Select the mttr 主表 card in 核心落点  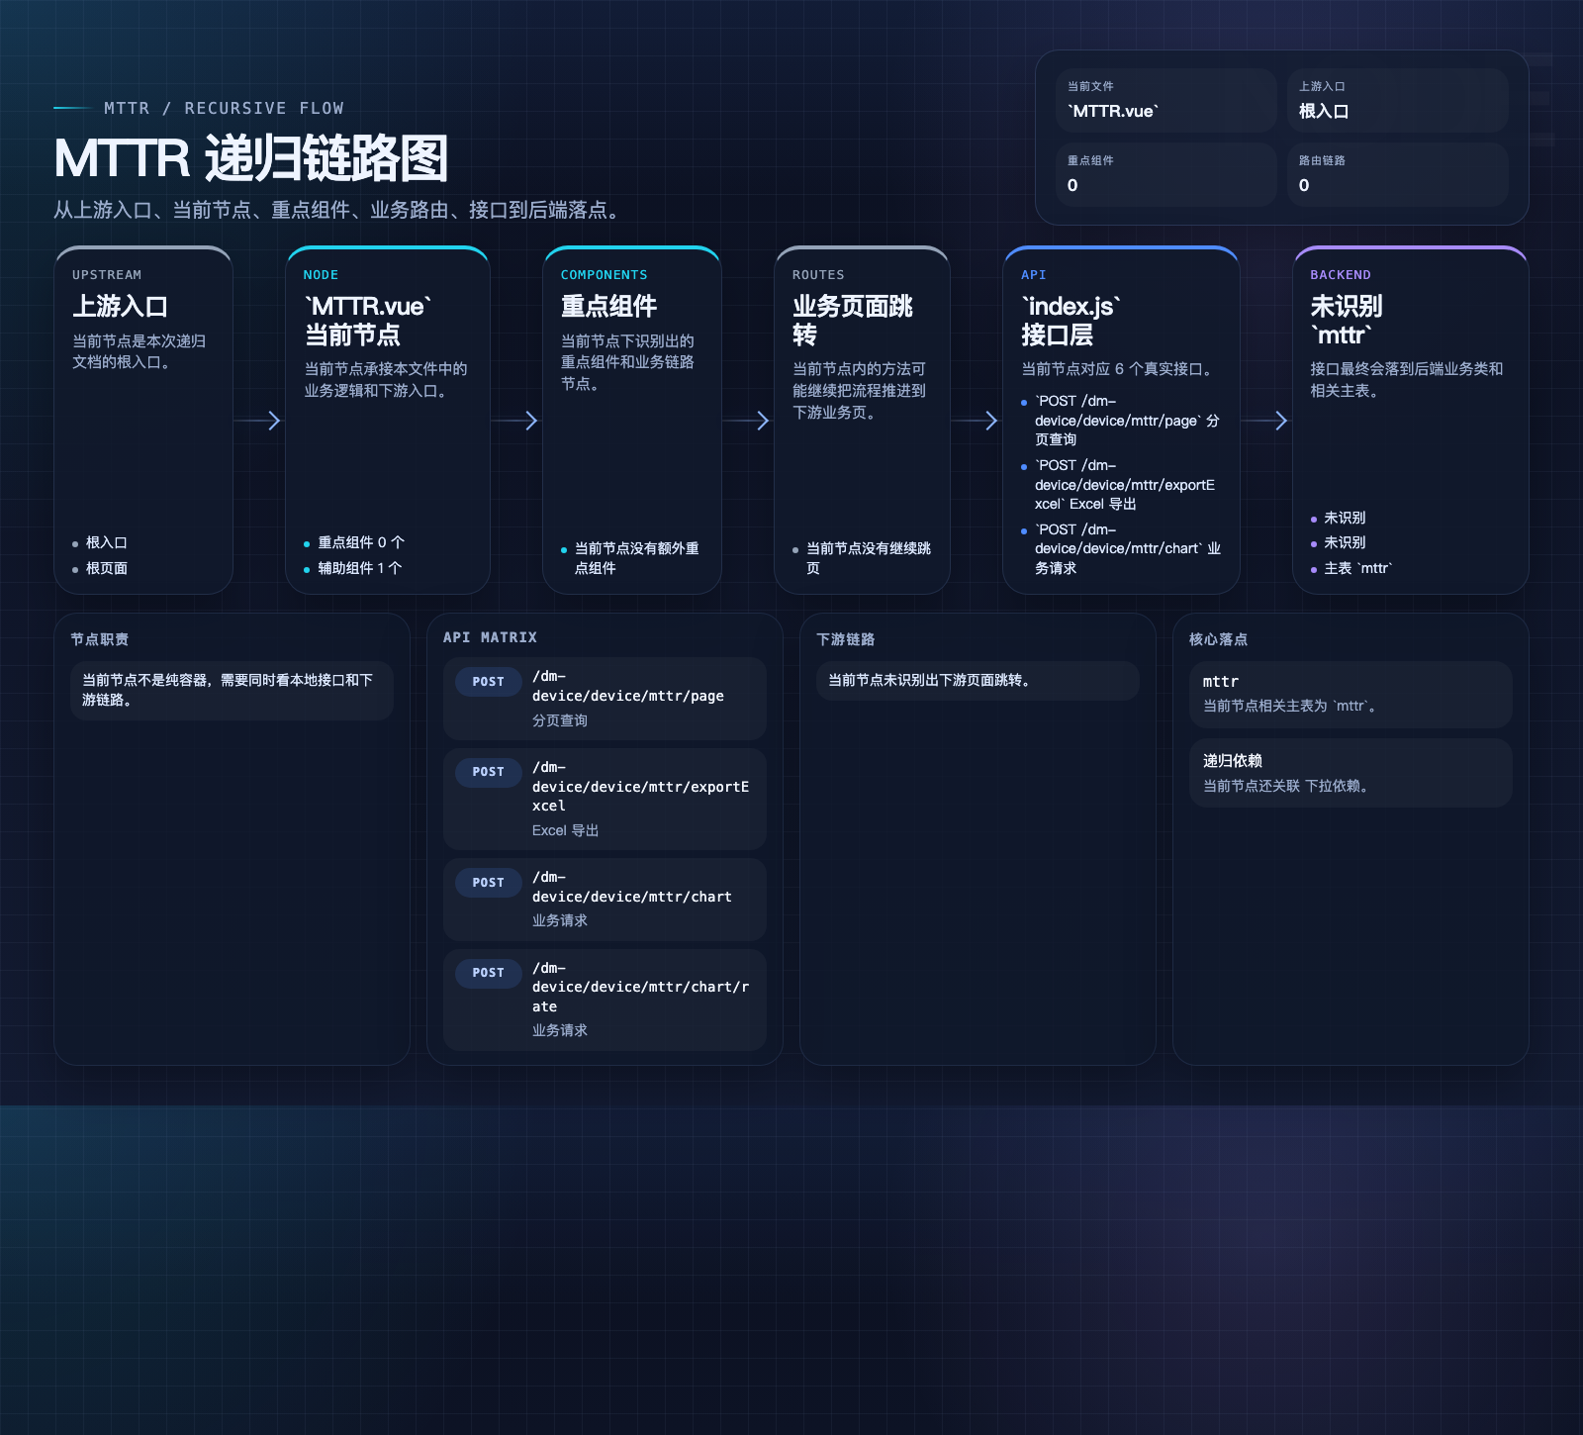tap(1350, 695)
